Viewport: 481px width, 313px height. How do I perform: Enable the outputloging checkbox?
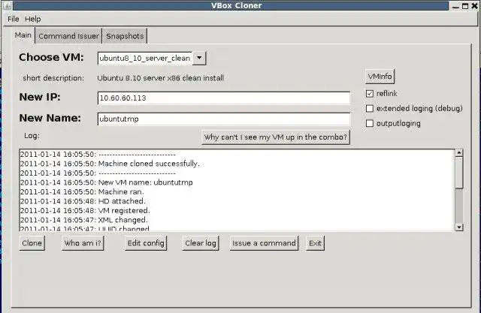370,123
